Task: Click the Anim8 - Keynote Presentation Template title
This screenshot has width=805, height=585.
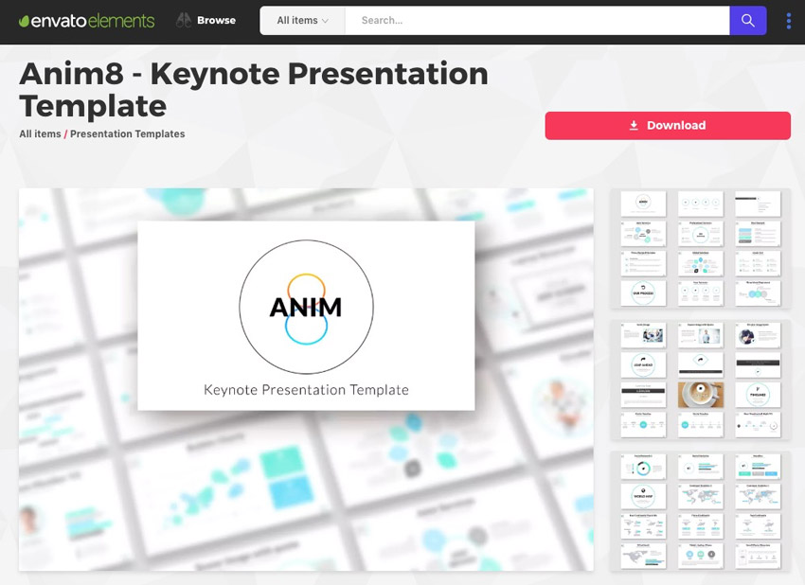Action: click(254, 89)
